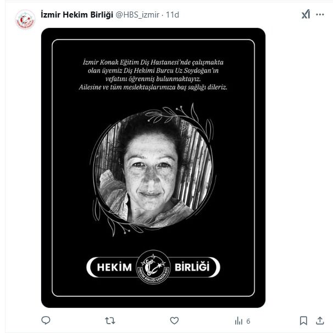
Task: Click the view count number 6
Action: click(x=248, y=321)
